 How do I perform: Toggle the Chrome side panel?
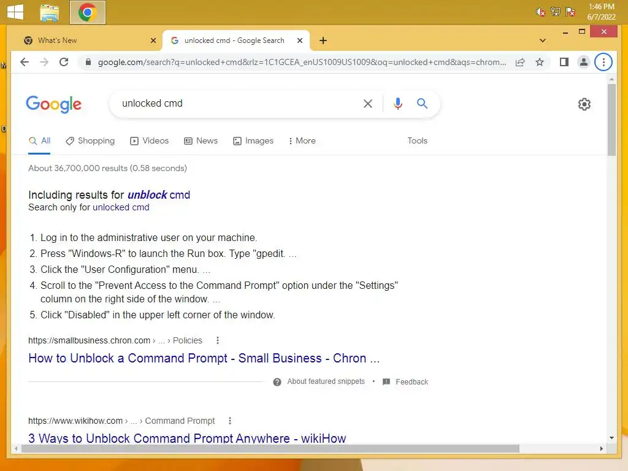coord(564,62)
